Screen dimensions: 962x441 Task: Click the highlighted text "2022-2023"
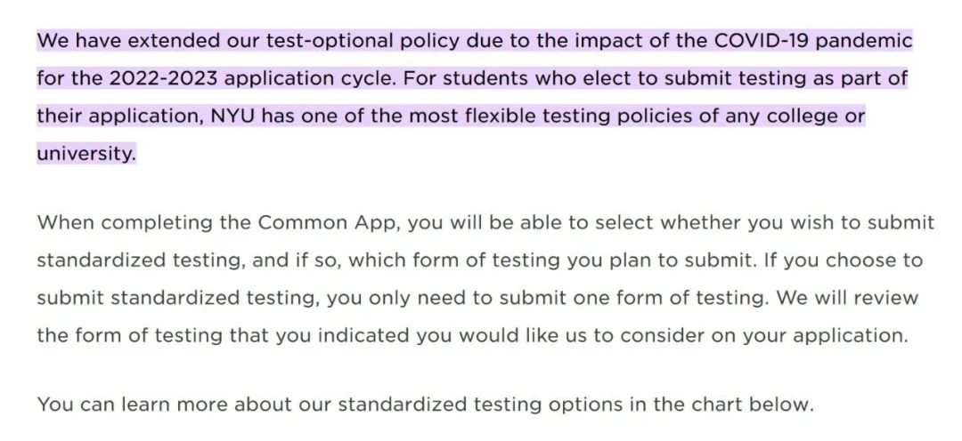point(164,78)
